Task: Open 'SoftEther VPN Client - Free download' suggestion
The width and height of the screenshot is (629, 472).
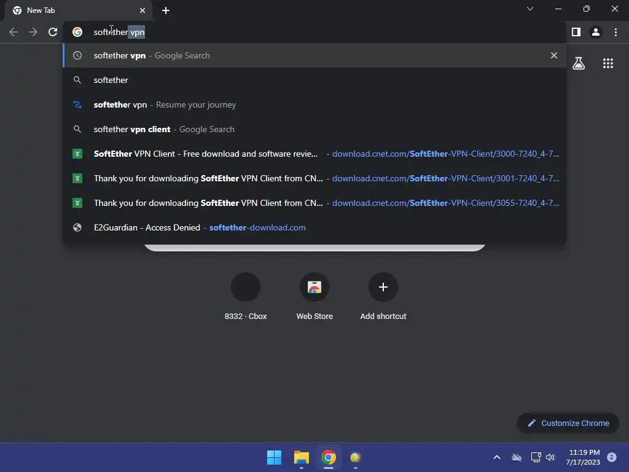Action: tap(314, 154)
